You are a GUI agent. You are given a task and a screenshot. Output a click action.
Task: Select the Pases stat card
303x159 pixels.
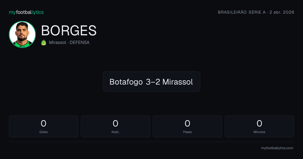pos(187,126)
